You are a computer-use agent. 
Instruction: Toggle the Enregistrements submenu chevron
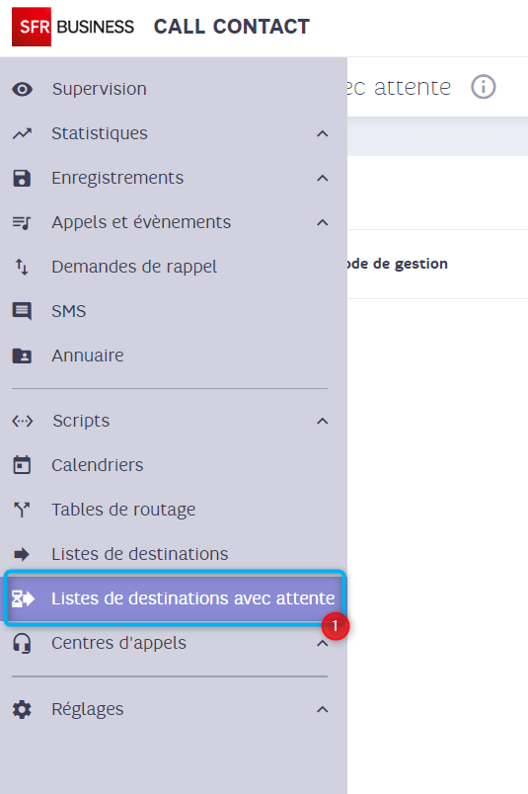pos(323,178)
